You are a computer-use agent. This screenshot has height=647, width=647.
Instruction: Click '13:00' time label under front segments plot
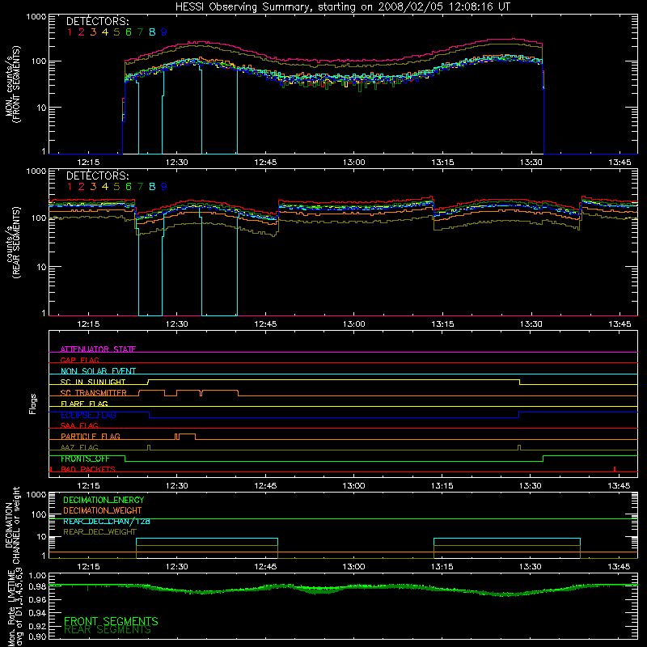pos(354,163)
